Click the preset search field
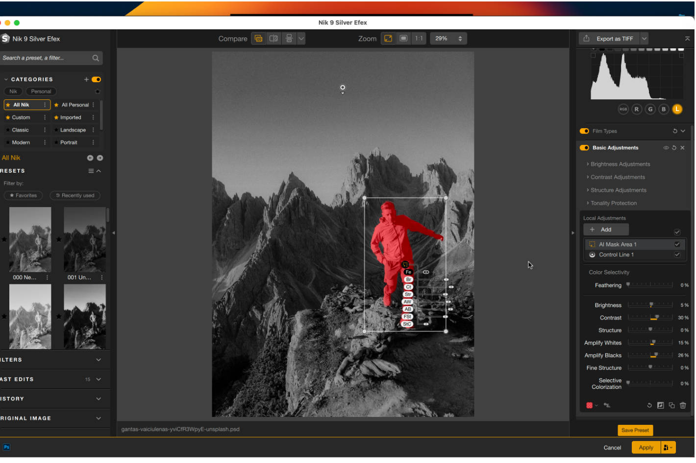This screenshot has height=463, width=696. point(51,58)
